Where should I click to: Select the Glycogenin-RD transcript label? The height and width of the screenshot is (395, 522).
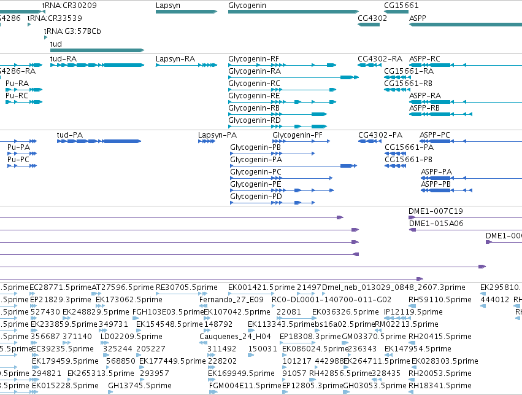tap(255, 120)
